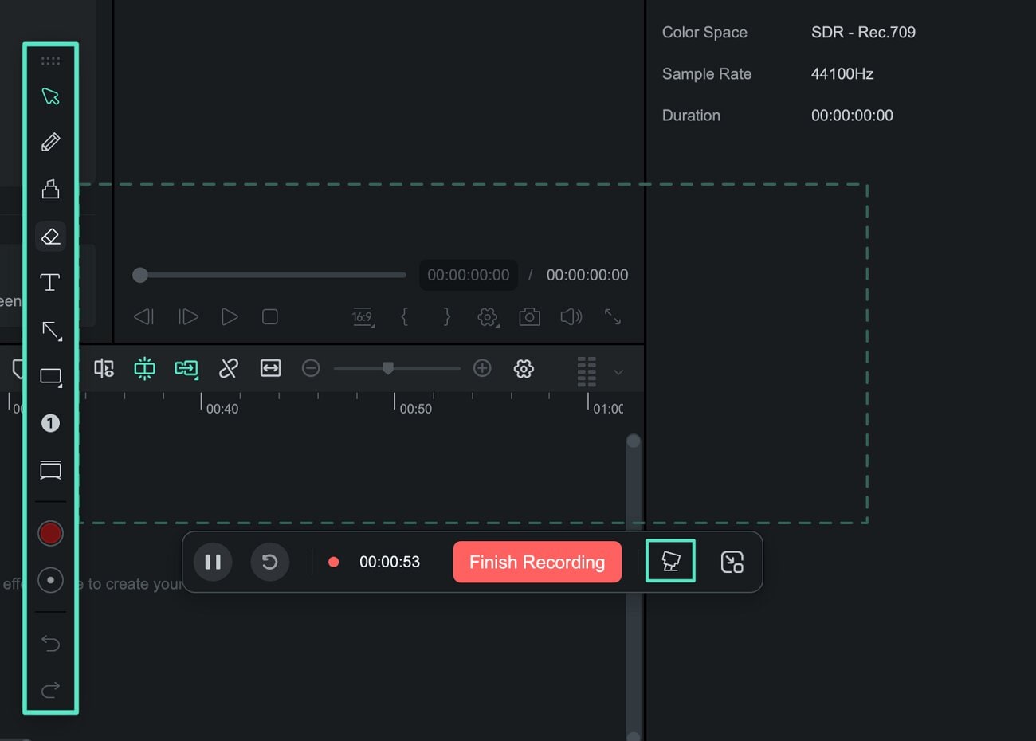Pause the screen recording
The height and width of the screenshot is (741, 1036).
(213, 562)
